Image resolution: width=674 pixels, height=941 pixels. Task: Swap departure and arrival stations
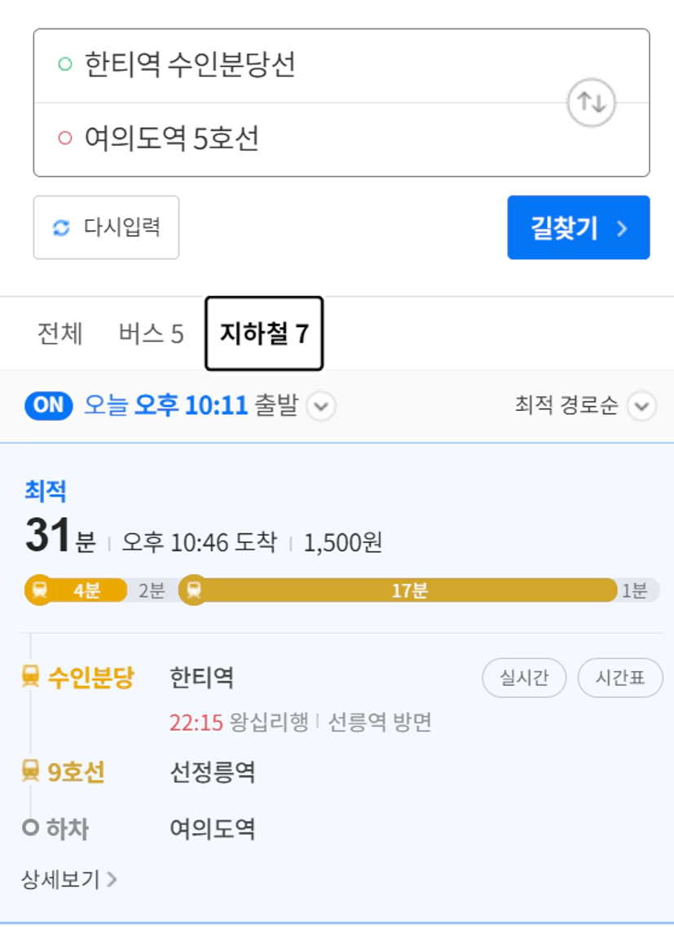click(591, 103)
